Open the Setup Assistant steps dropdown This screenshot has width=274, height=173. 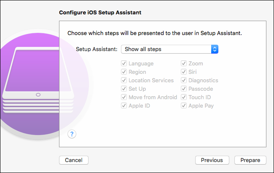click(214, 49)
